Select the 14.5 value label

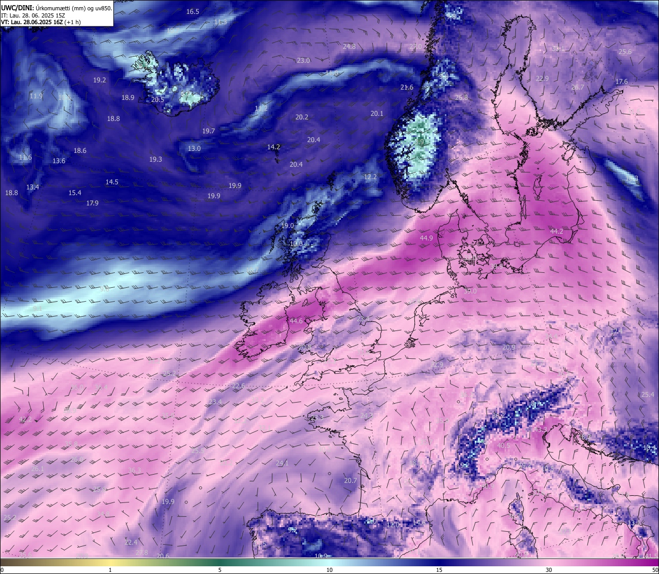112,182
